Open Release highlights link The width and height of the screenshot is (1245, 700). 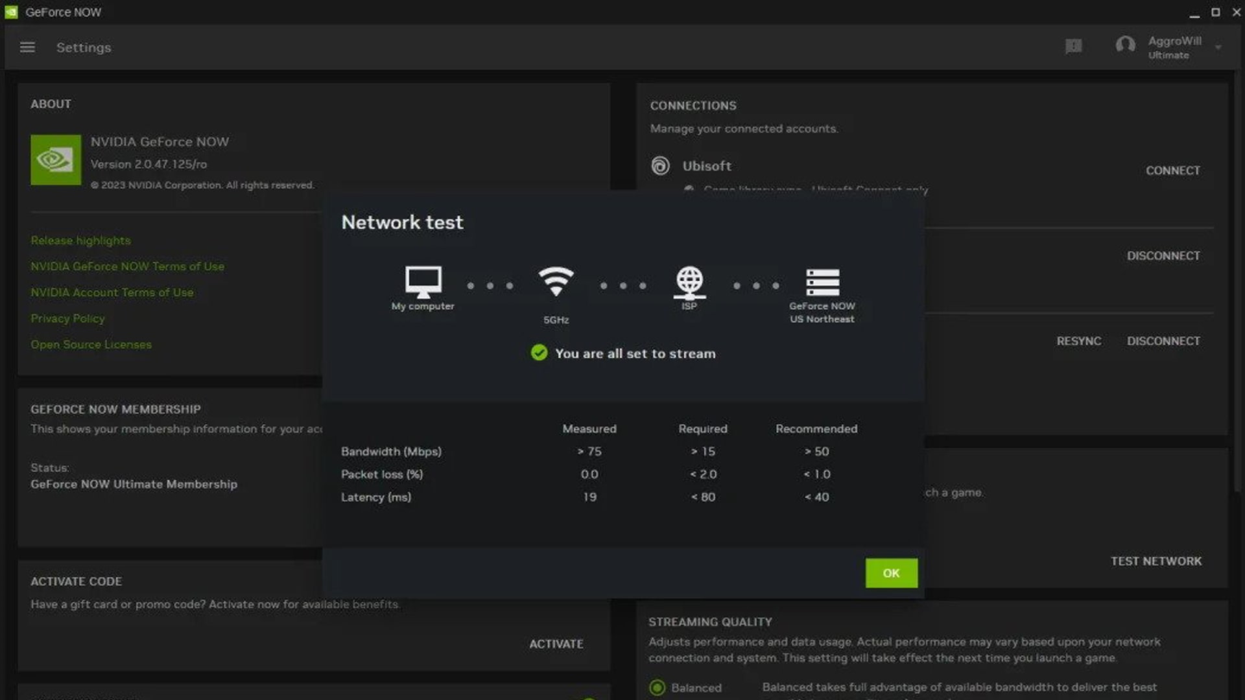[x=80, y=240]
